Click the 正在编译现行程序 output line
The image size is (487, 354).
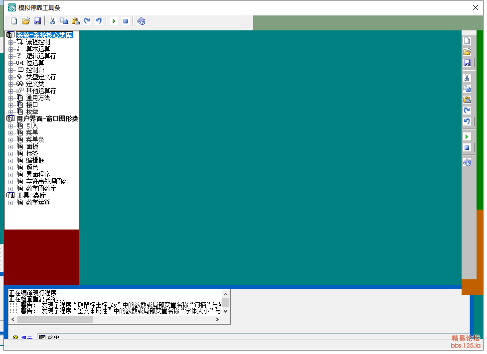(32, 293)
